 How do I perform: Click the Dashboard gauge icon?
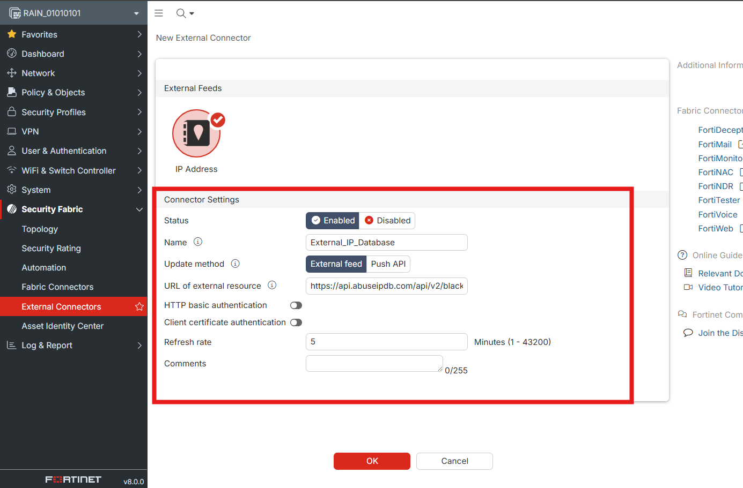(12, 54)
